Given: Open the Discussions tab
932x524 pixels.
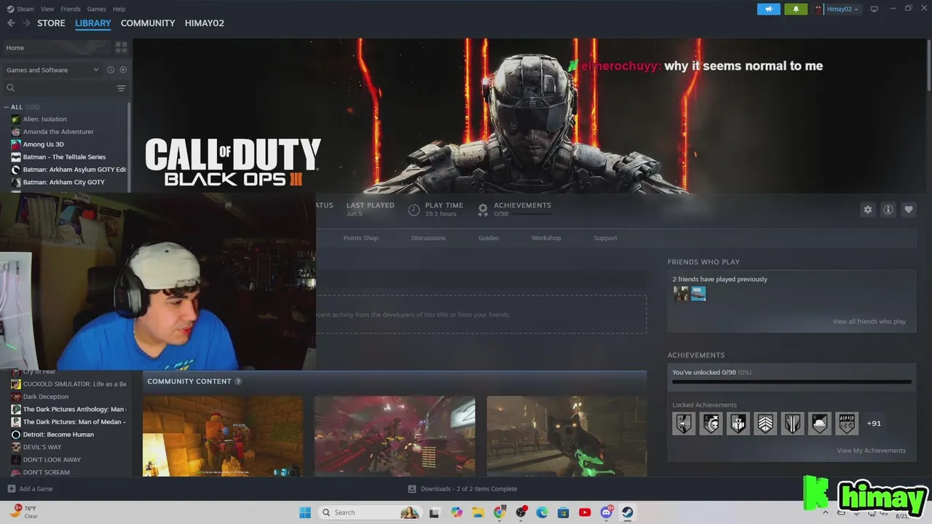Looking at the screenshot, I should click(x=428, y=238).
